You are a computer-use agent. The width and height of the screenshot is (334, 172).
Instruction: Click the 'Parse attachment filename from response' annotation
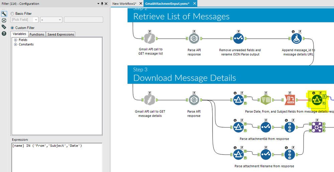(264, 166)
